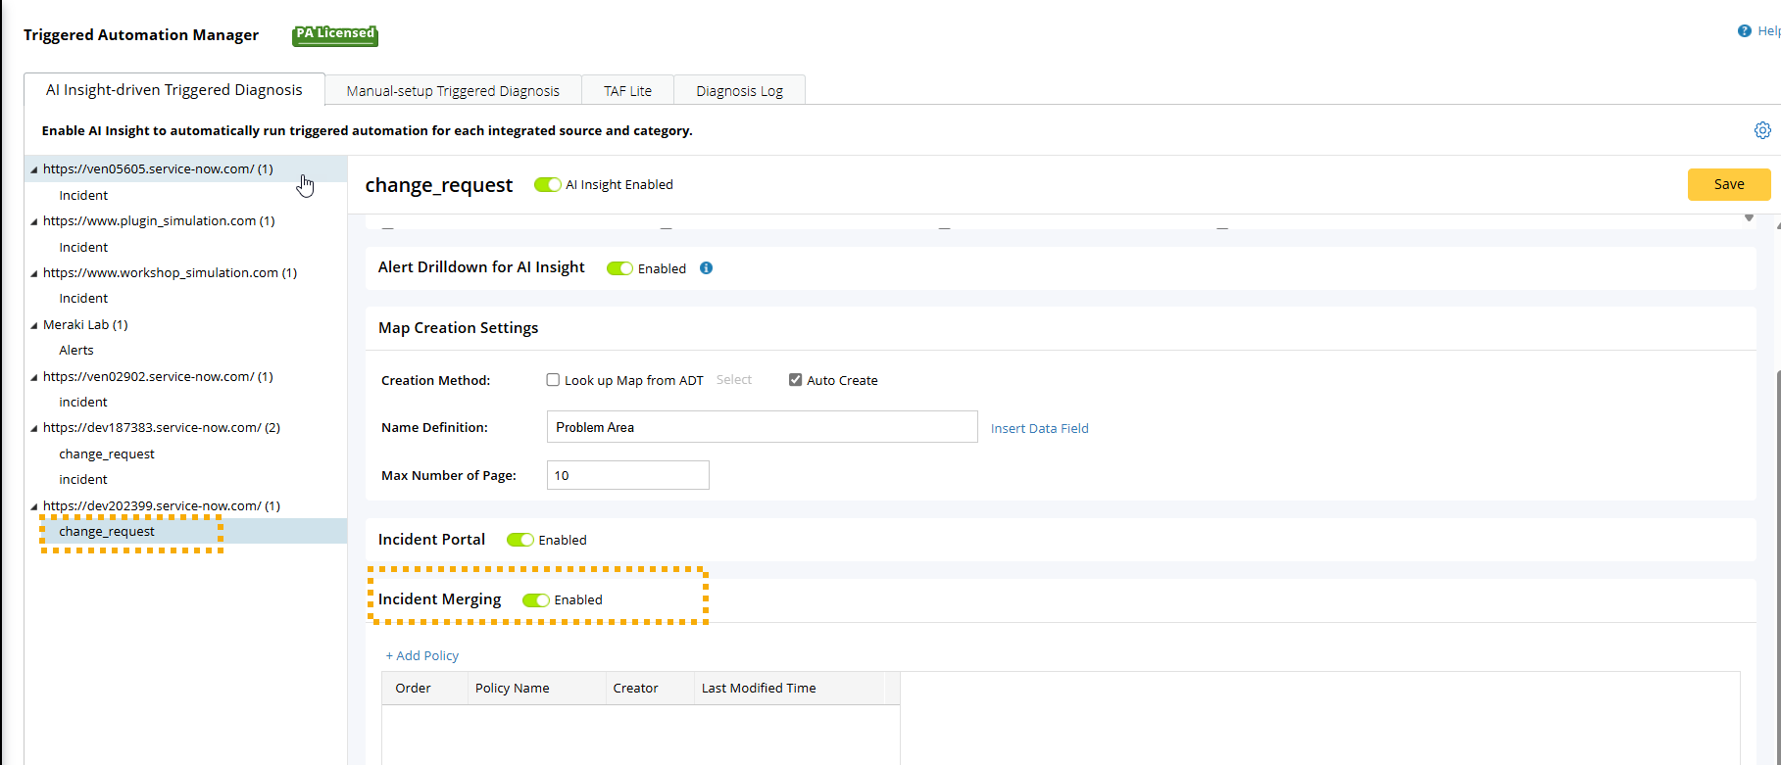The image size is (1781, 765).
Task: Collapse the ven05605.service-now.com tree node
Action: (x=34, y=169)
